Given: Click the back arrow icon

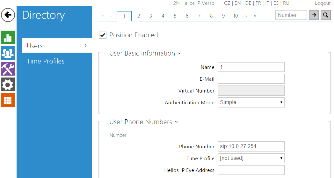Looking at the screenshot, I should click(8, 15).
